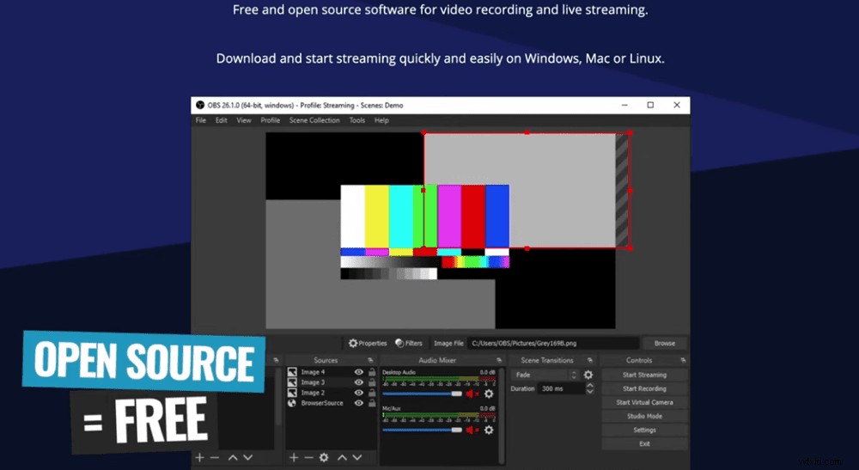Remove selected scene with minus icon
This screenshot has height=470, width=859.
(x=214, y=457)
